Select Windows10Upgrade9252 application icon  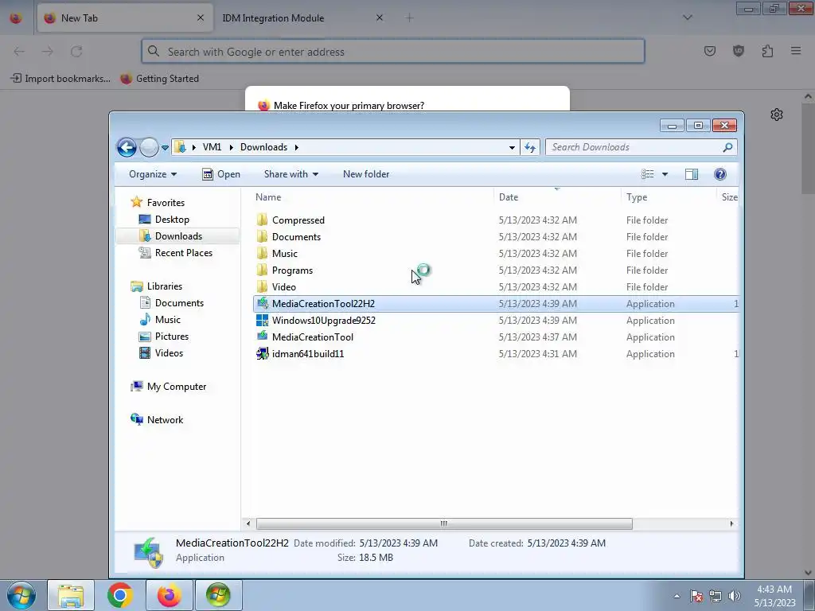tap(263, 321)
